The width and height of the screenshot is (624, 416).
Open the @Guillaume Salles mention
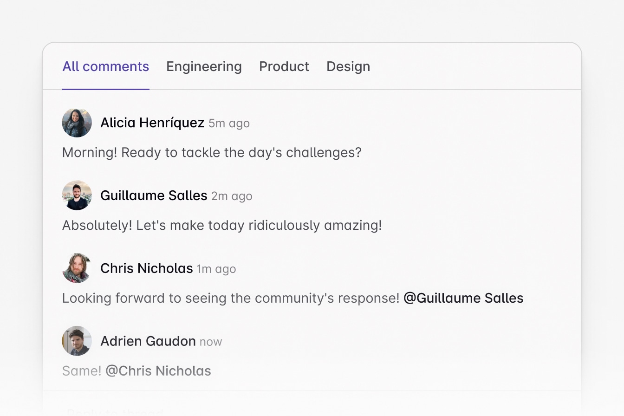[463, 298]
